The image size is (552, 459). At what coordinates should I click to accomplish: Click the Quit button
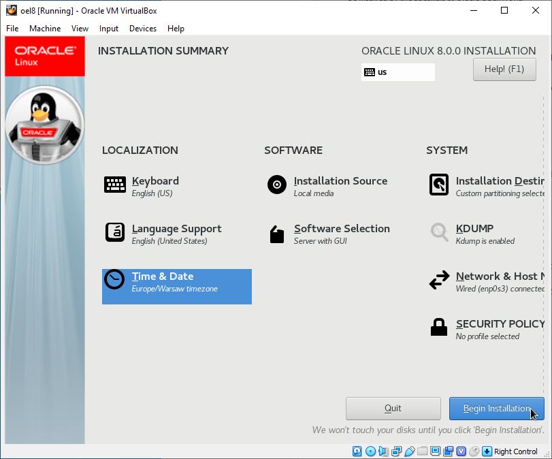pos(393,409)
